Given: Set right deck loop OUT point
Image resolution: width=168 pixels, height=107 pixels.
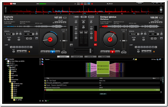Looking at the screenshot, I should (x=149, y=52).
